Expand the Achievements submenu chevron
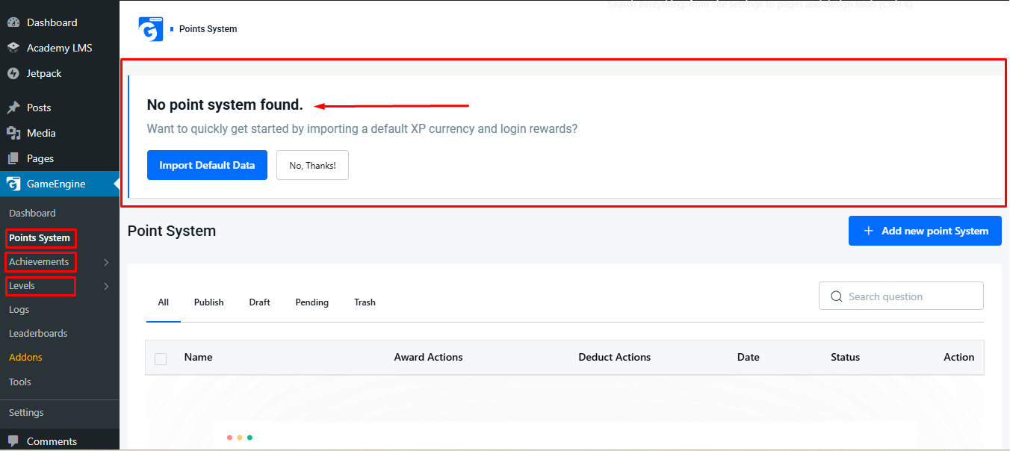 click(x=107, y=262)
